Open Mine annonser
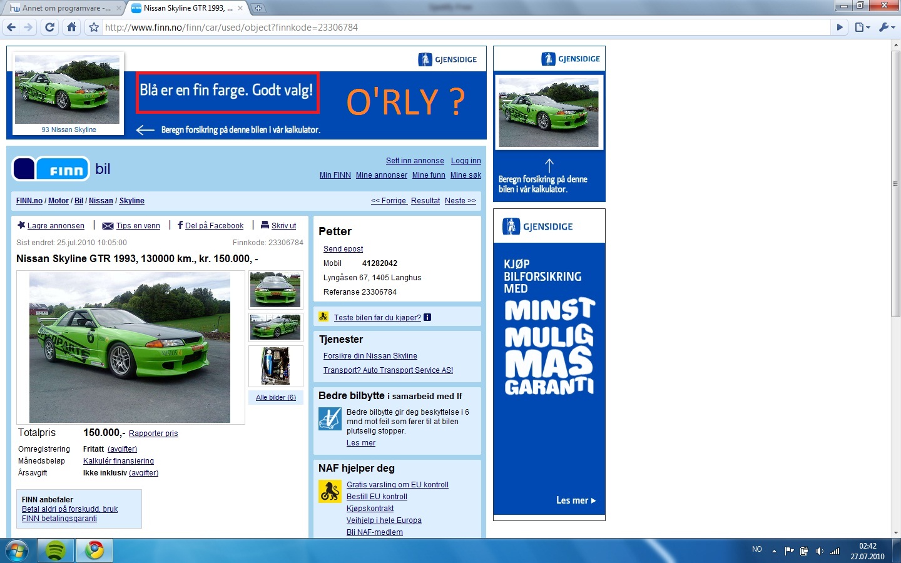901x563 pixels. click(x=382, y=175)
